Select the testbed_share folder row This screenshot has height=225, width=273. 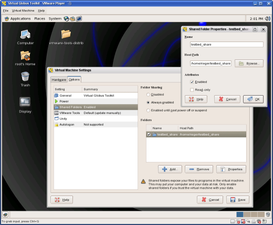click(x=196, y=135)
